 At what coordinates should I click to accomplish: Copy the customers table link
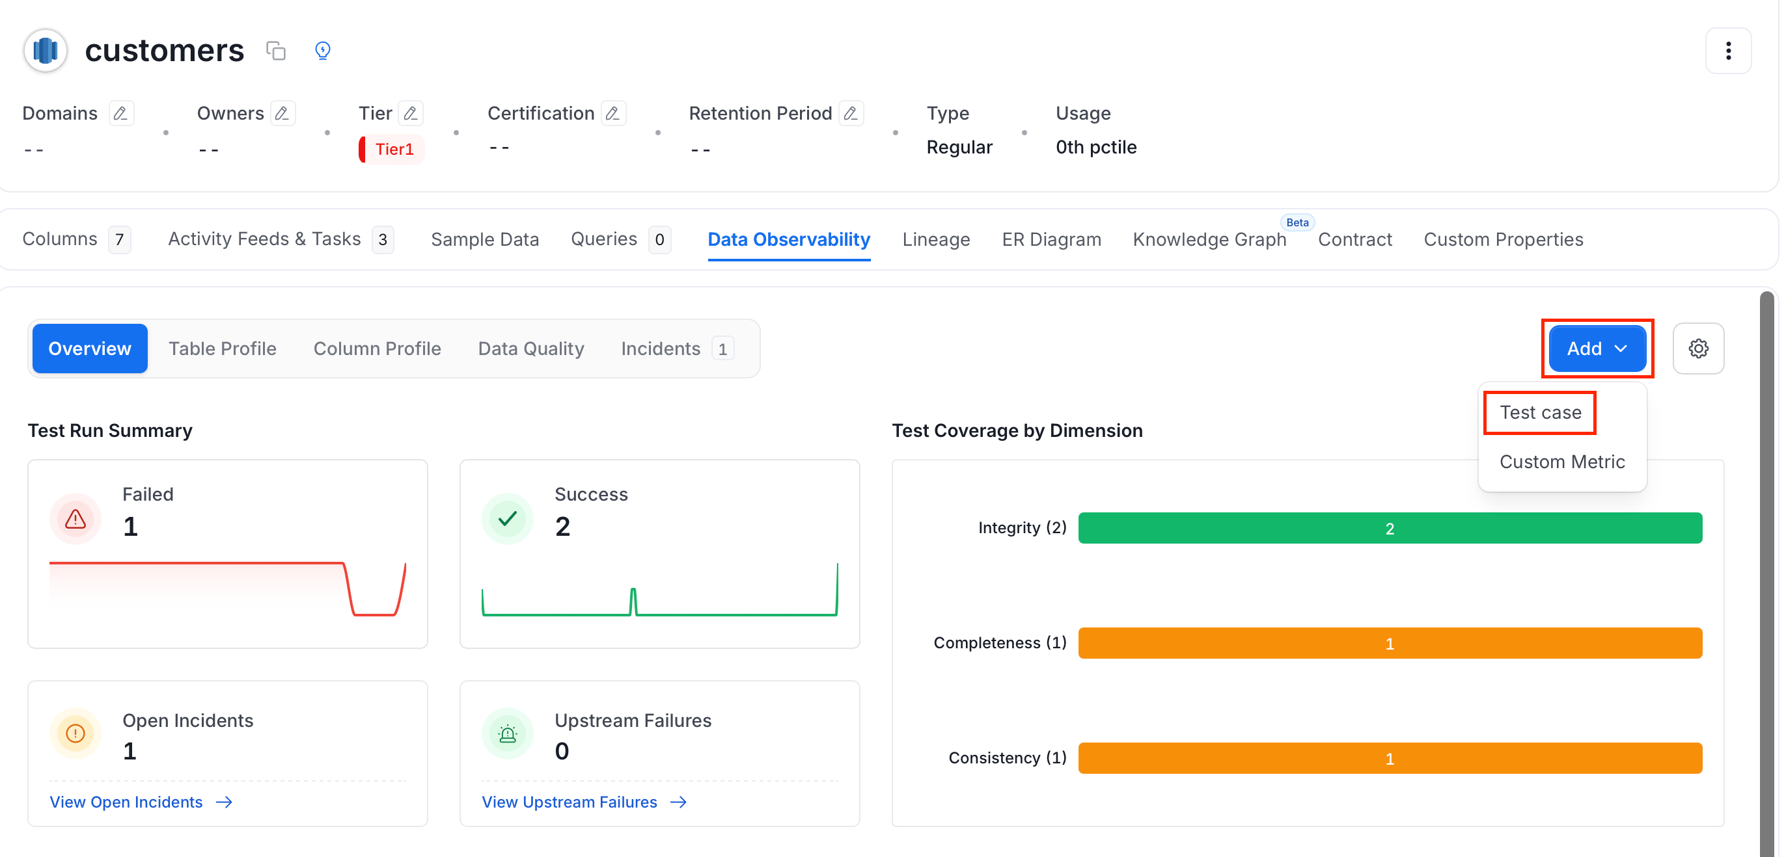point(276,51)
